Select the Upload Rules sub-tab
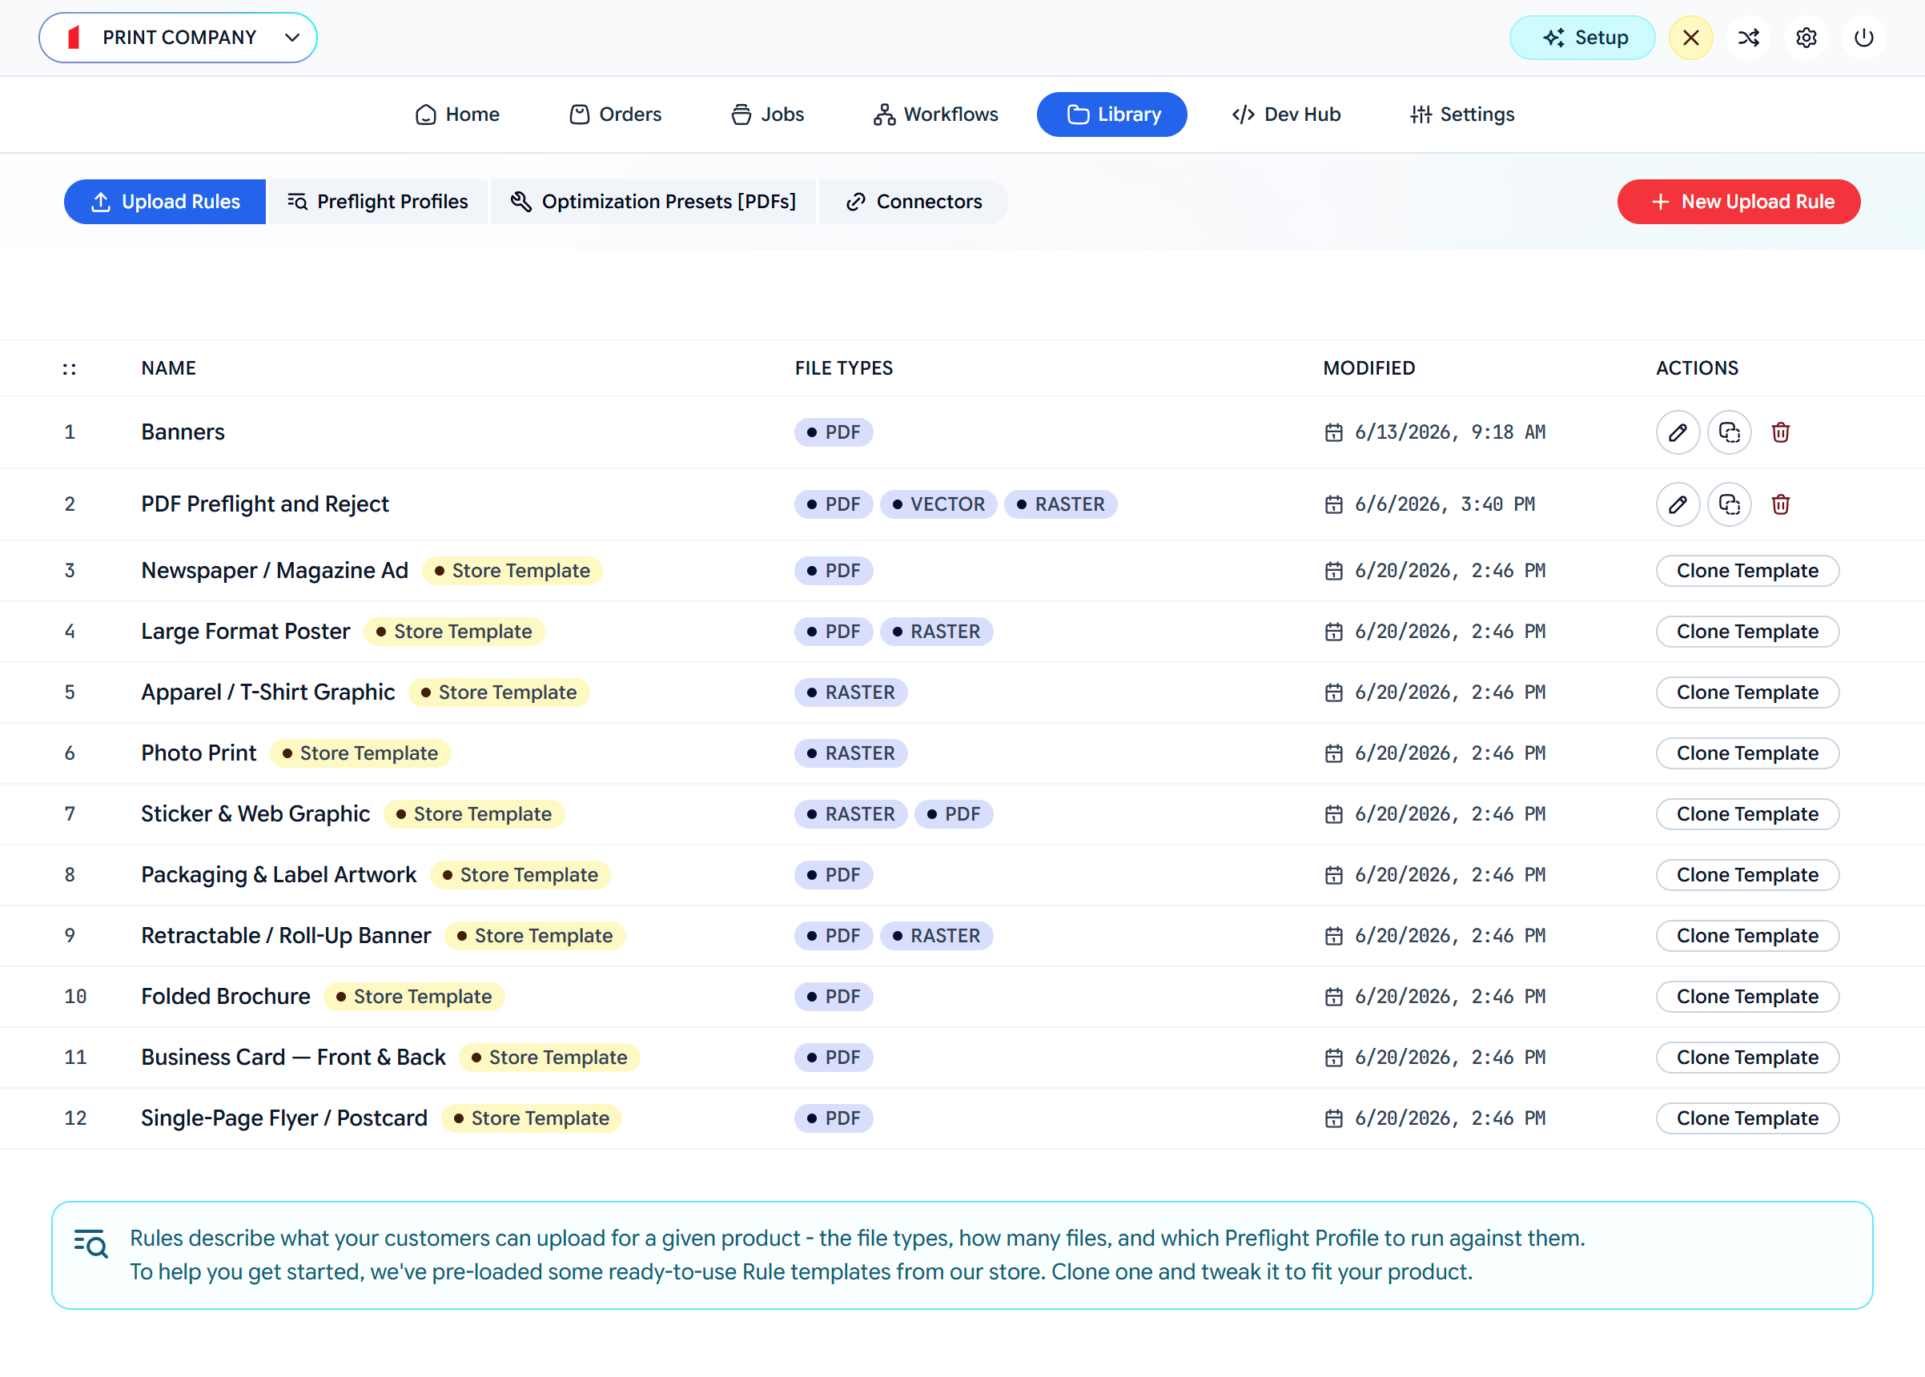The image size is (1925, 1377). coord(166,202)
